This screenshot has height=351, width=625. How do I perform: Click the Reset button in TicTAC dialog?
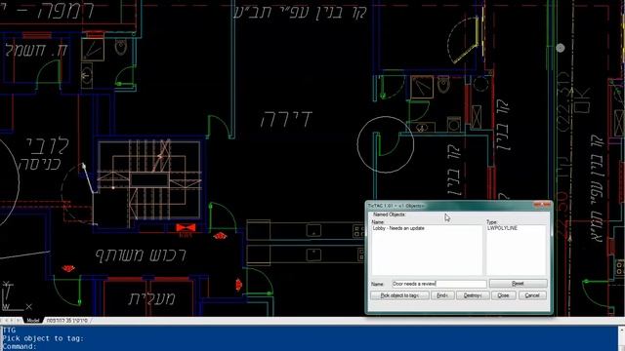point(518,284)
